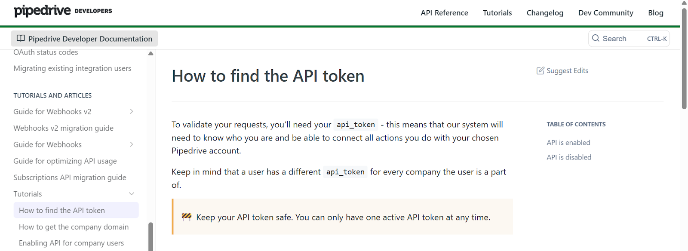Jump to the 'API is enabled' section
The image size is (688, 251).
point(568,143)
